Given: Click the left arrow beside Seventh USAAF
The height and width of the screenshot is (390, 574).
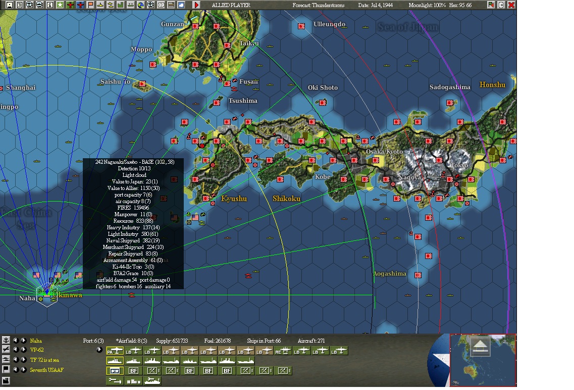Looking at the screenshot, I should 16,369.
